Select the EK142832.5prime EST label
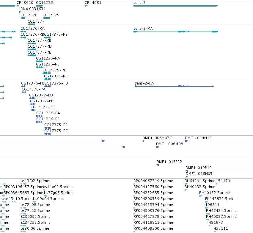Image resolution: width=253 pixels, height=233 pixels. [221, 199]
